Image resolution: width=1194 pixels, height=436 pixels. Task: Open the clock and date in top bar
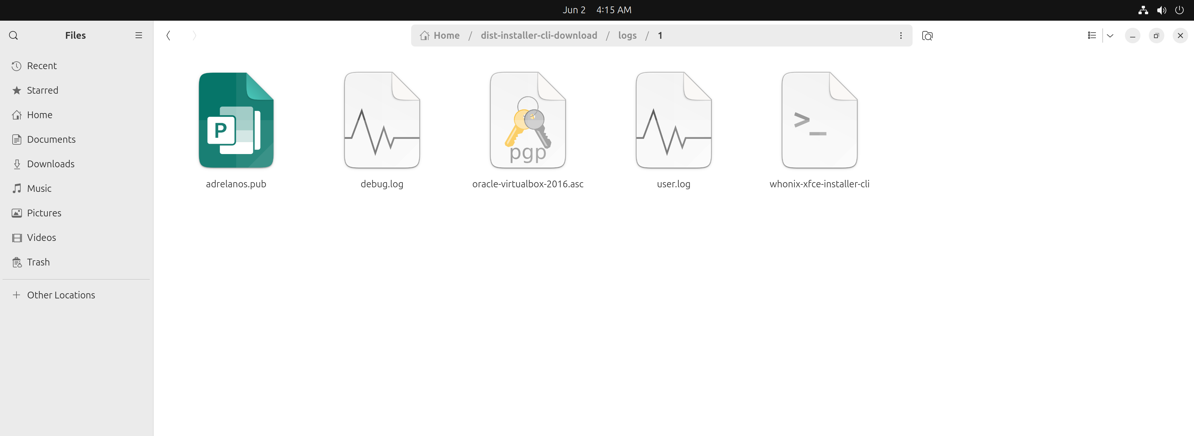(x=597, y=10)
